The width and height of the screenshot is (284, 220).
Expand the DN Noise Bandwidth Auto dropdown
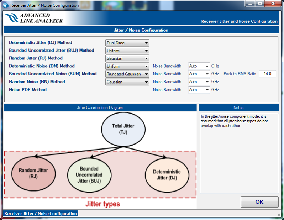tap(199, 66)
